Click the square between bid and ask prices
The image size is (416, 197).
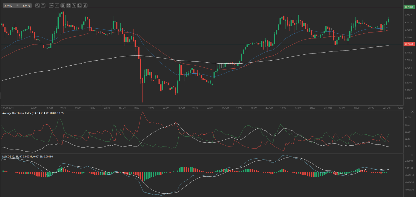click(17, 6)
